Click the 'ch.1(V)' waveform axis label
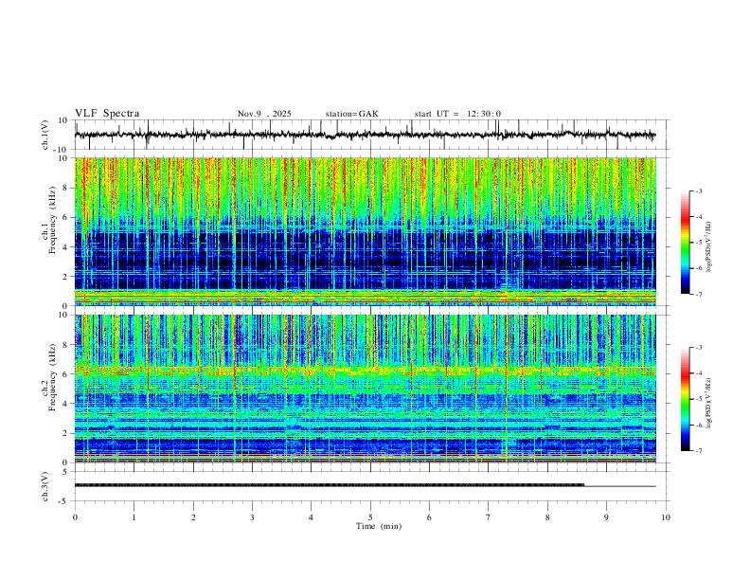This screenshot has height=580, width=750. [x=45, y=135]
